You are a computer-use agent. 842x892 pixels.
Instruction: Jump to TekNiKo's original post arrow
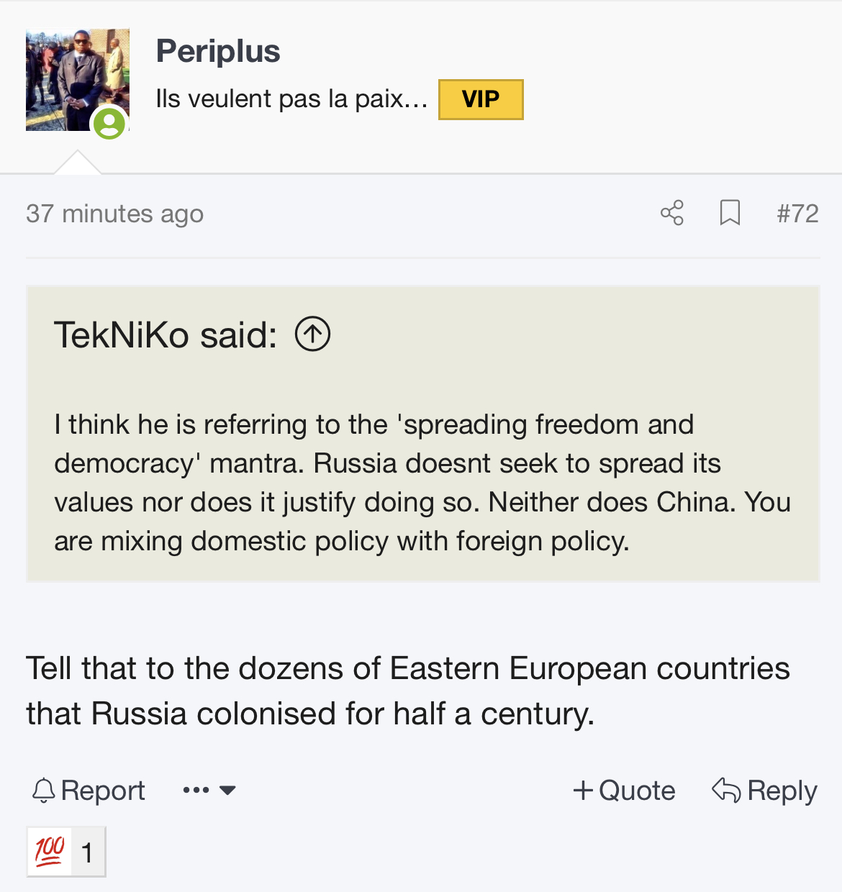tap(313, 334)
